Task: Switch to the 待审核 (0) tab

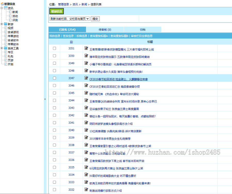Action: [105, 29]
